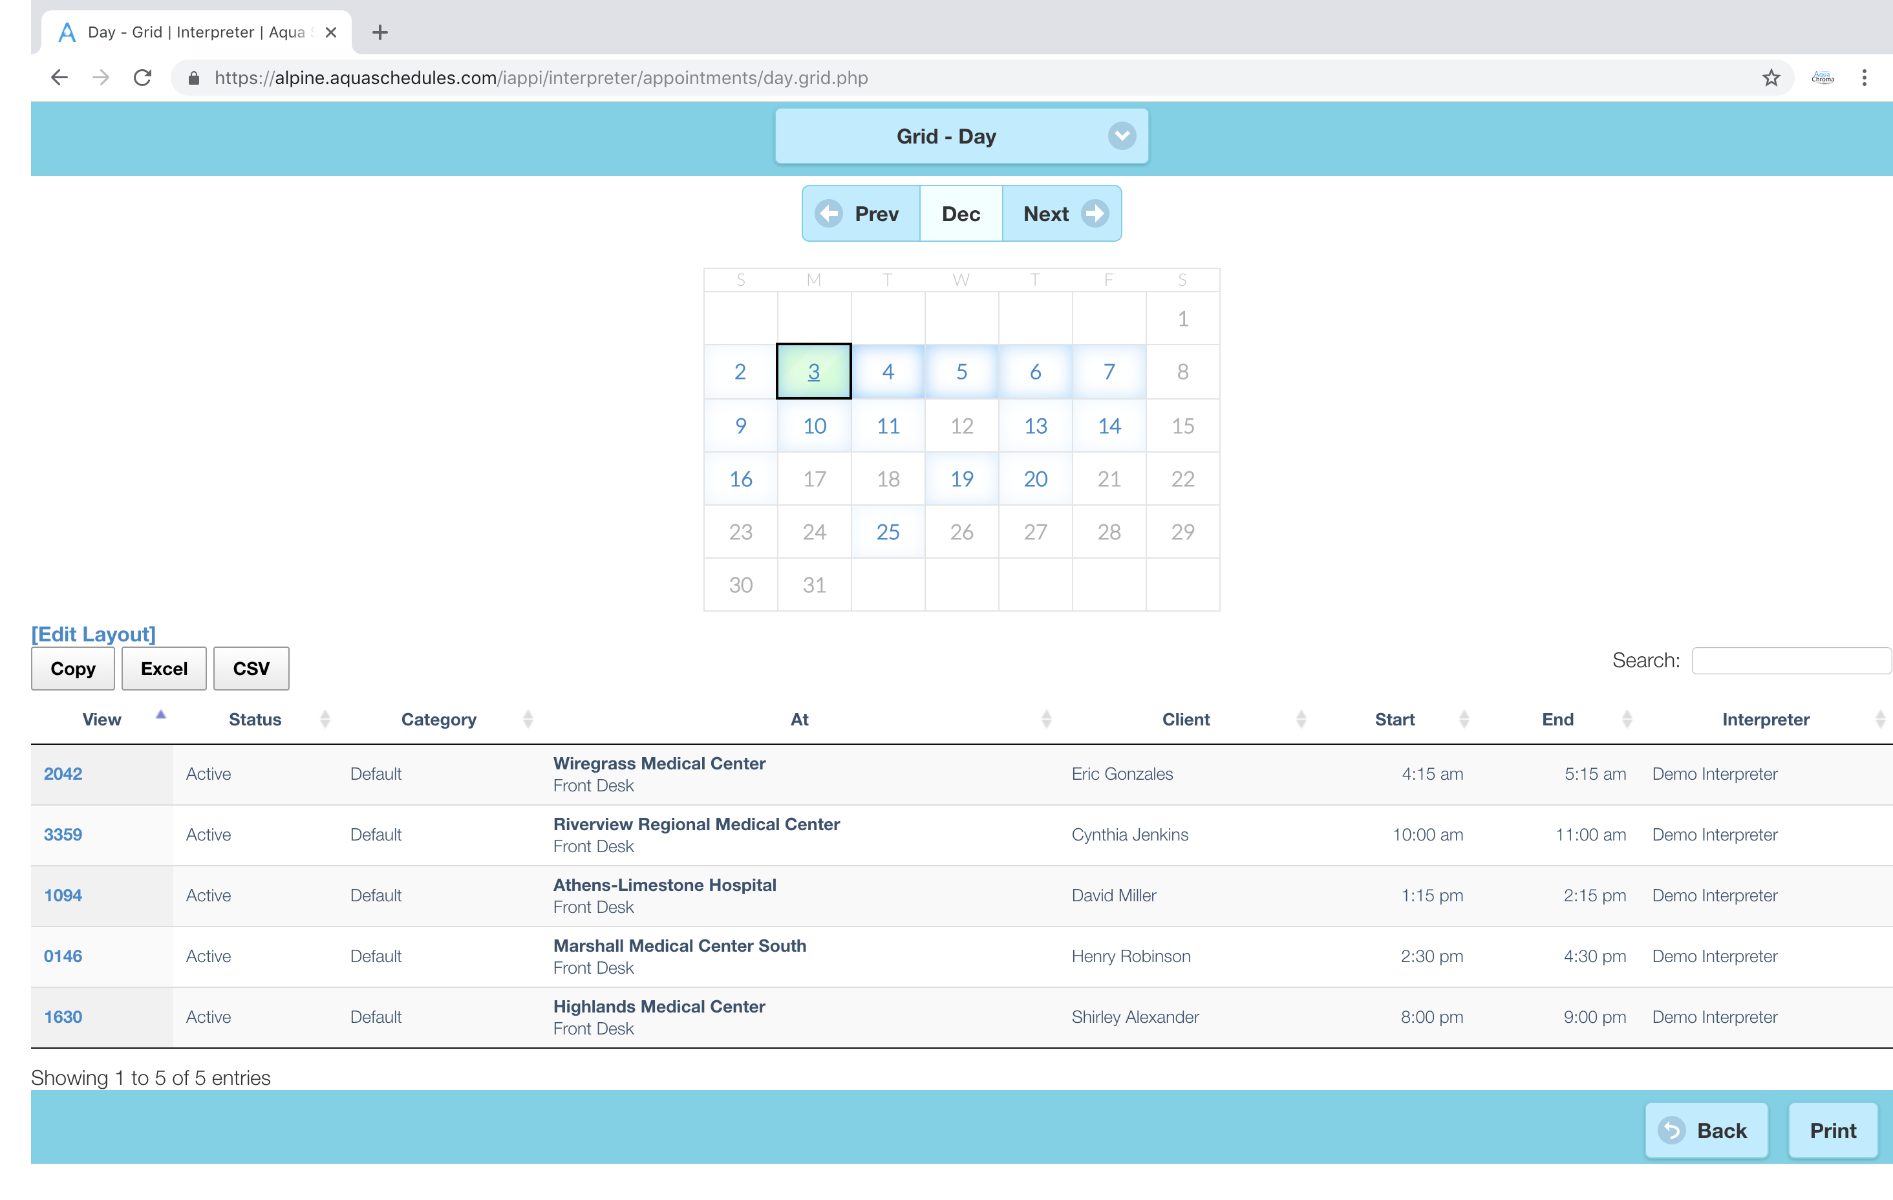
Task: Click the Dec month button
Action: click(961, 214)
